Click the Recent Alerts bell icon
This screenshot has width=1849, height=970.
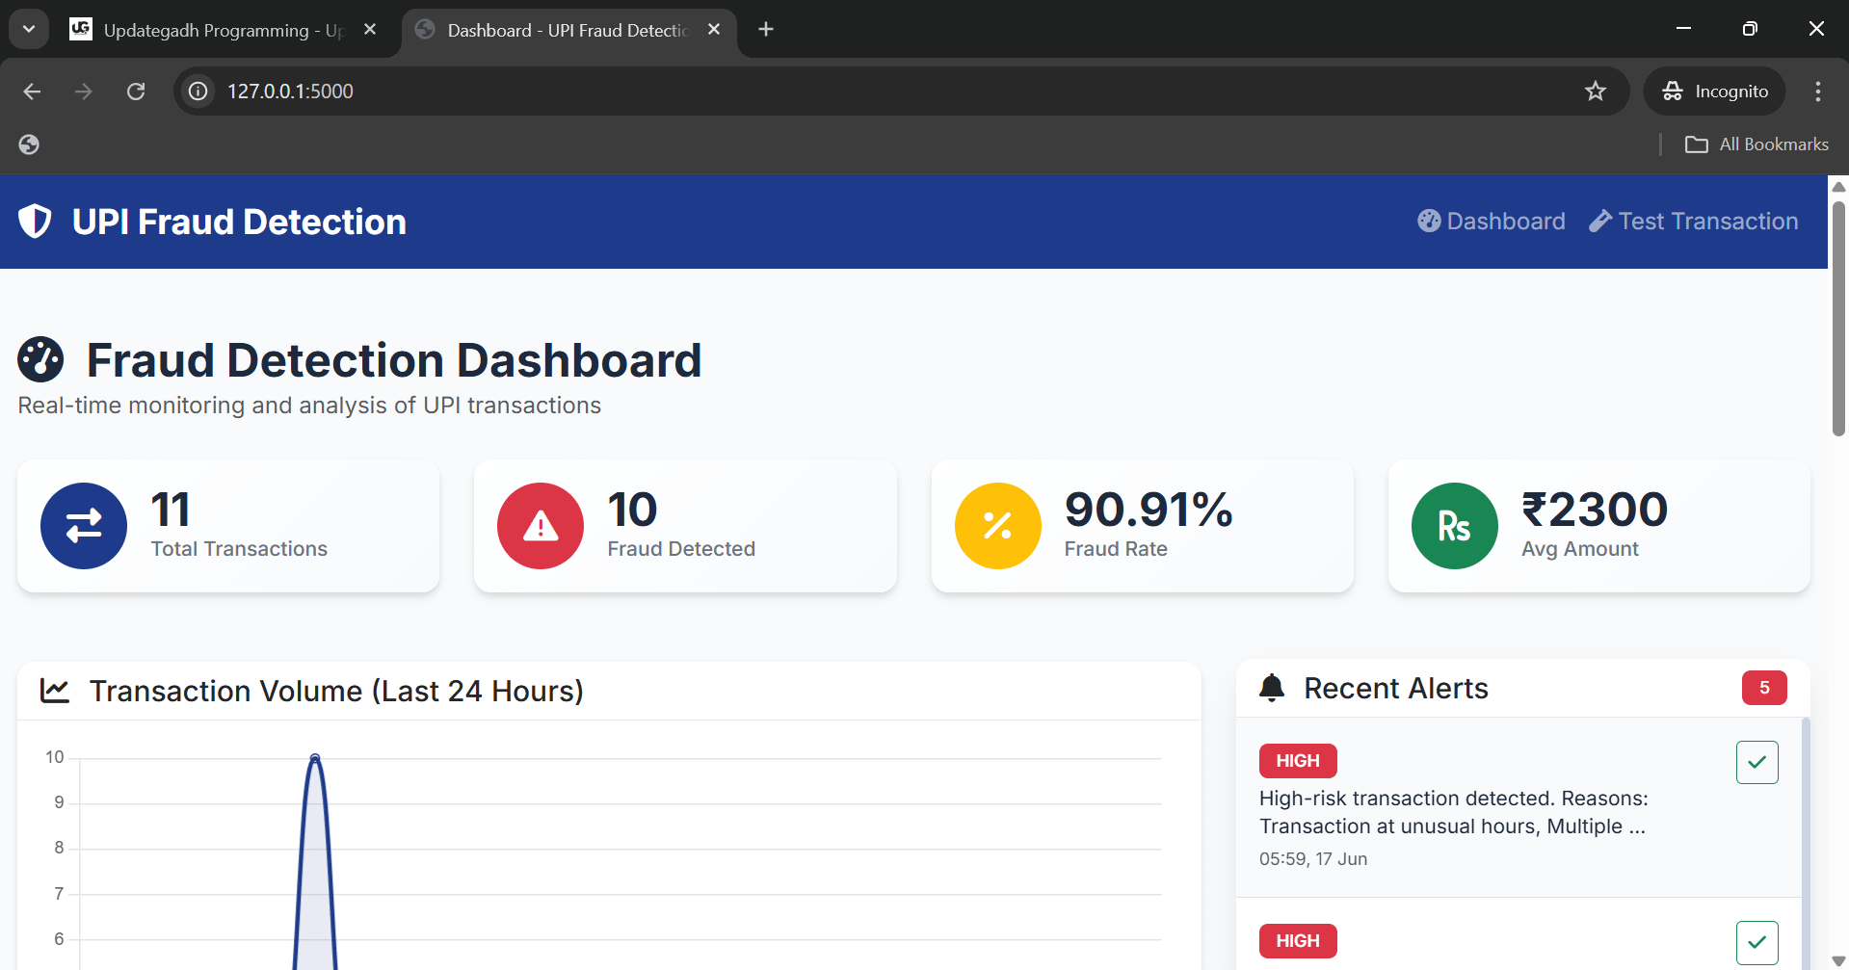(x=1272, y=688)
